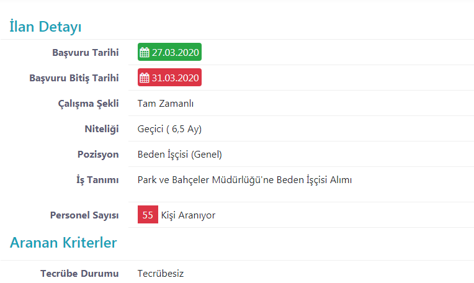This screenshot has width=474, height=283.
Task: Click the Kişi Aranıyor text
Action: [188, 215]
